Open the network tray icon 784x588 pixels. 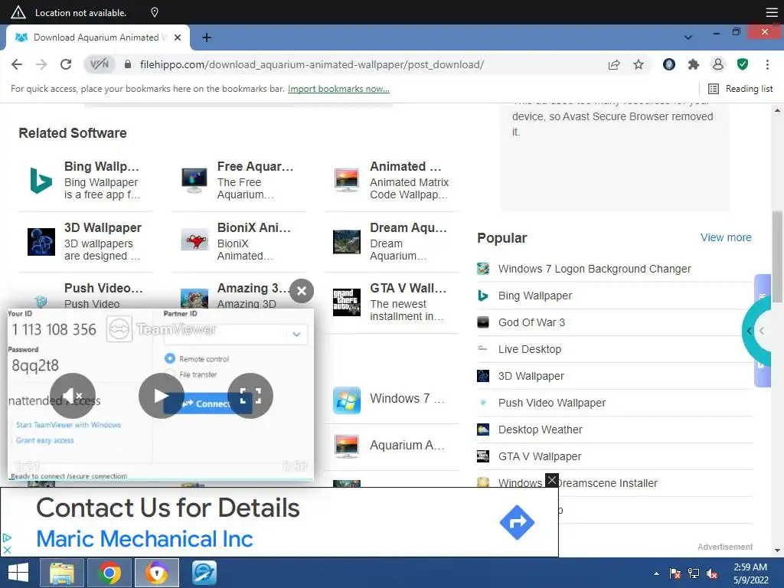point(694,573)
